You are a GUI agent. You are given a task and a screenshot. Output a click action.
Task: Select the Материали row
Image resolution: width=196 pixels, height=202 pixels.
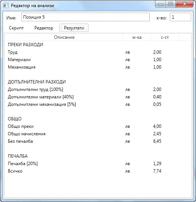(98, 60)
